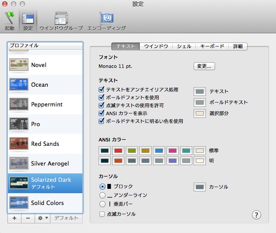Open the カーソル color well

point(200,187)
